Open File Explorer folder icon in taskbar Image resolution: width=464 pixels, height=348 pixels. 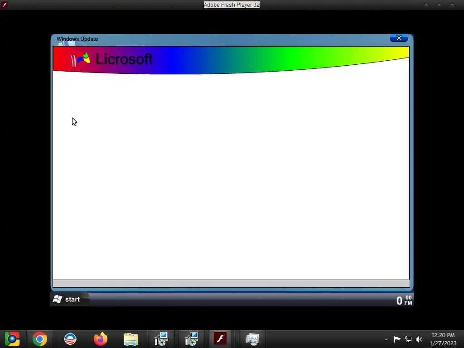tap(131, 339)
